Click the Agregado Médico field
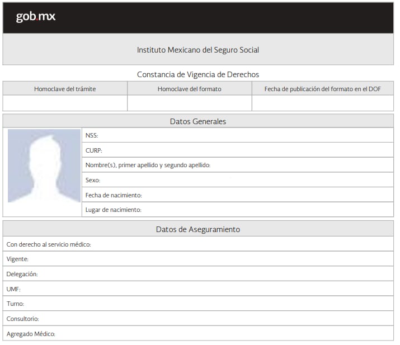 (x=198, y=334)
